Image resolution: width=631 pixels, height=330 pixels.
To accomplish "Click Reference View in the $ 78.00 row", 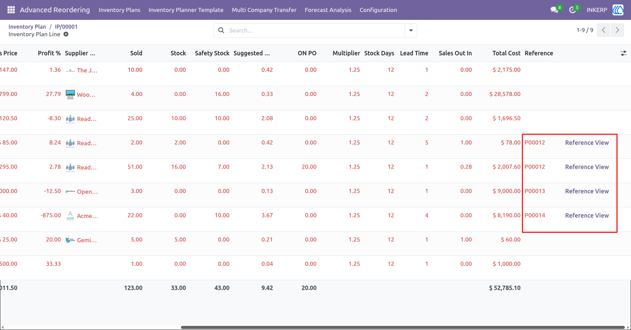I will pyautogui.click(x=587, y=143).
